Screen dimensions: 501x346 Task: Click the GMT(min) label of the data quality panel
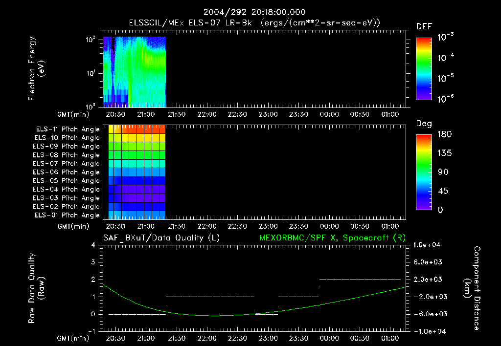pyautogui.click(x=73, y=338)
